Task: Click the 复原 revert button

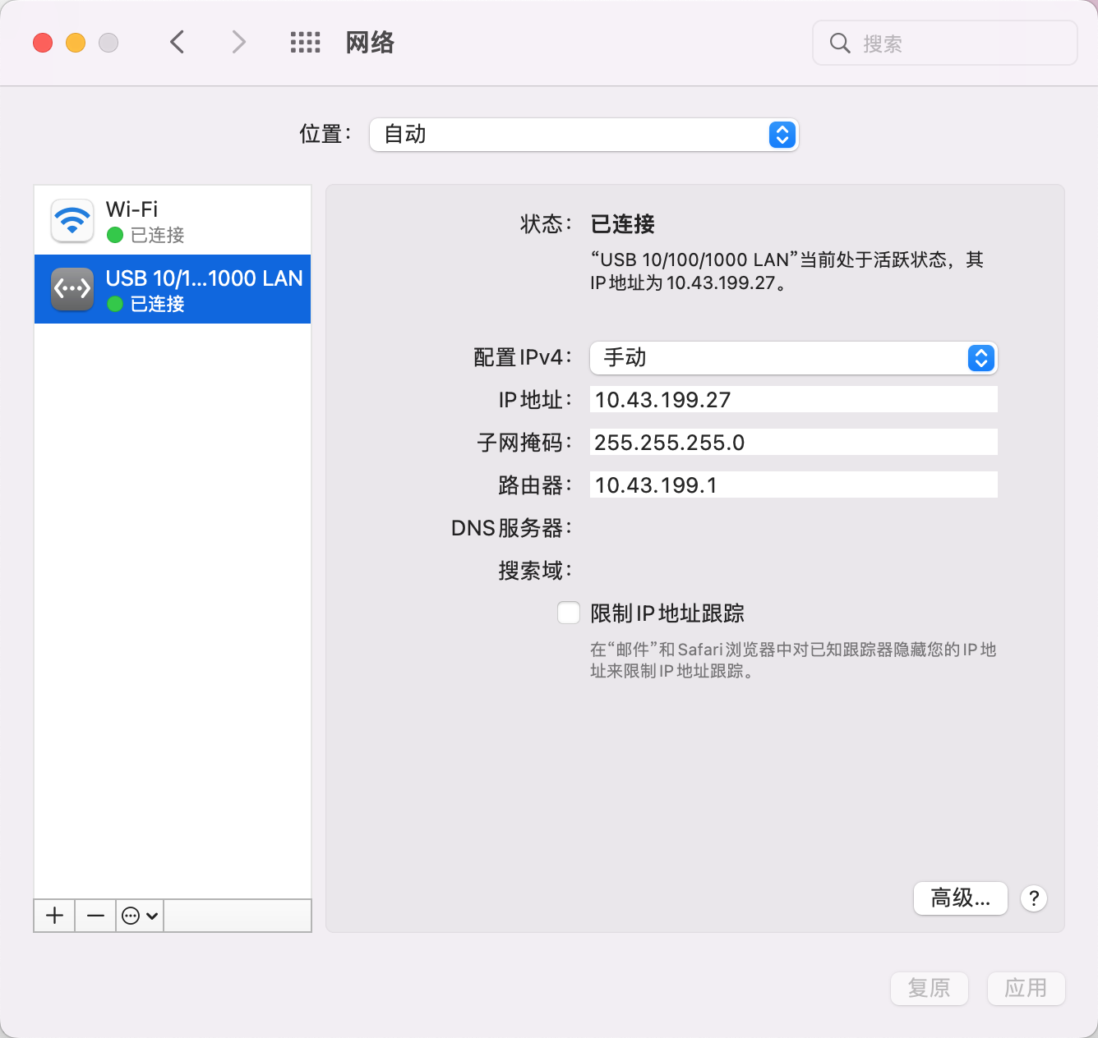Action: point(929,988)
